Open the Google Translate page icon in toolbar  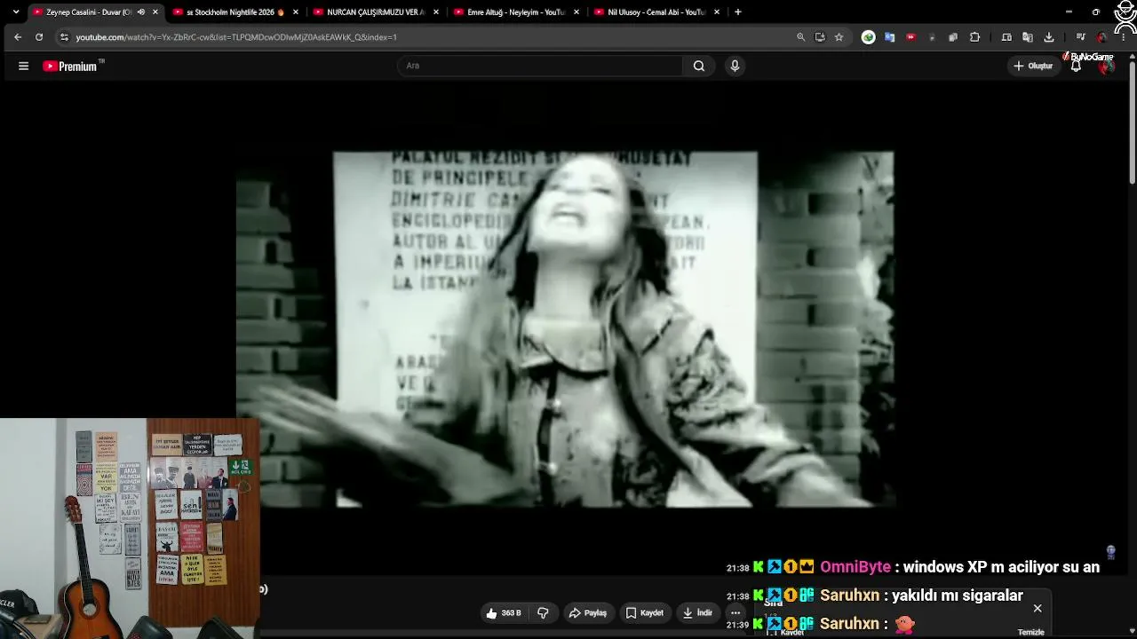tap(1028, 37)
